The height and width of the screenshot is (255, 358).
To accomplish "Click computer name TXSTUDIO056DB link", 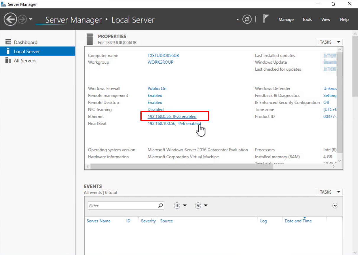I will tap(163, 55).
